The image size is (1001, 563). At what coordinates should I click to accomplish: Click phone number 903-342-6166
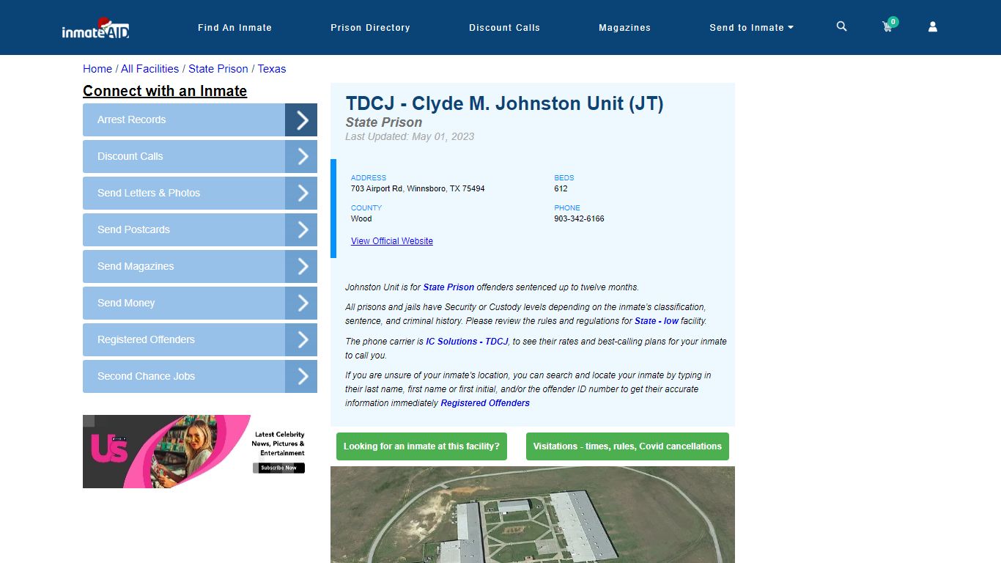coord(579,218)
